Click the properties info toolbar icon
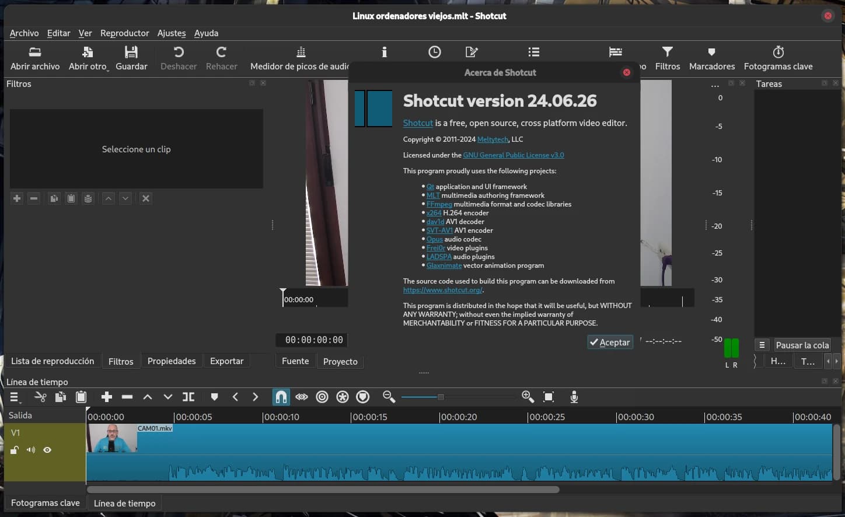 pos(384,52)
